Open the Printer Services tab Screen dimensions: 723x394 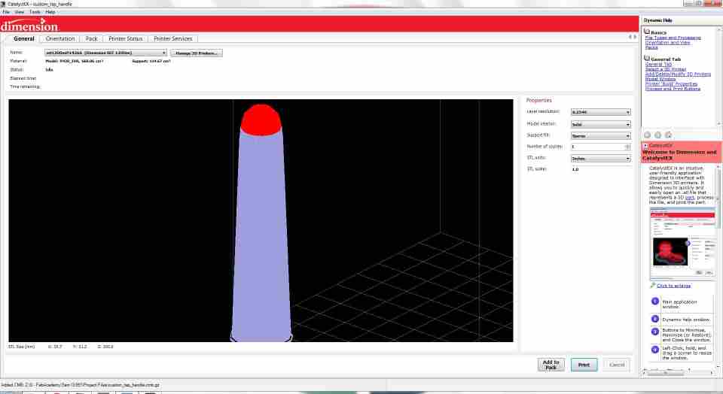(173, 38)
